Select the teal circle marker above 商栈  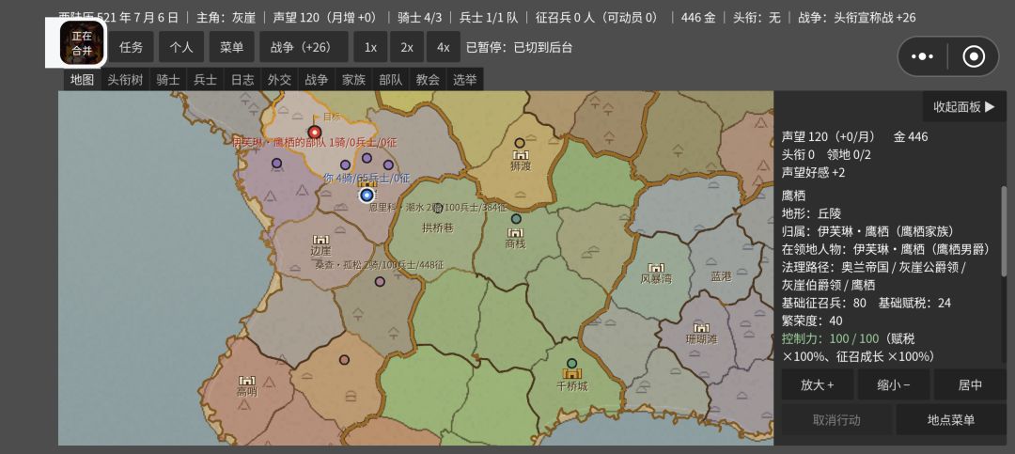(x=516, y=219)
